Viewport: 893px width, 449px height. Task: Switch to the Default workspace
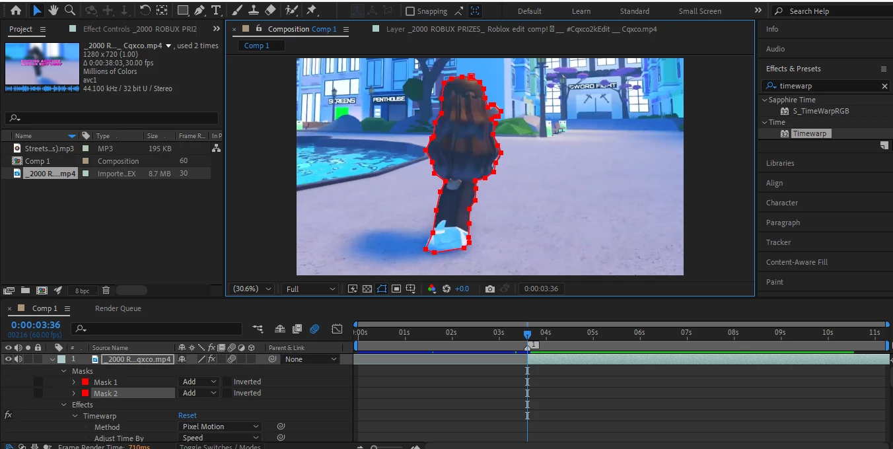[529, 11]
